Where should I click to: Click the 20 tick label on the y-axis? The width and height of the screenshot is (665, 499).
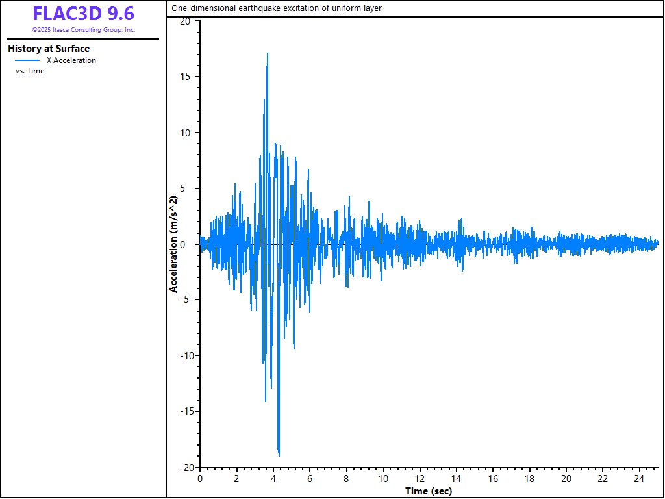click(185, 21)
